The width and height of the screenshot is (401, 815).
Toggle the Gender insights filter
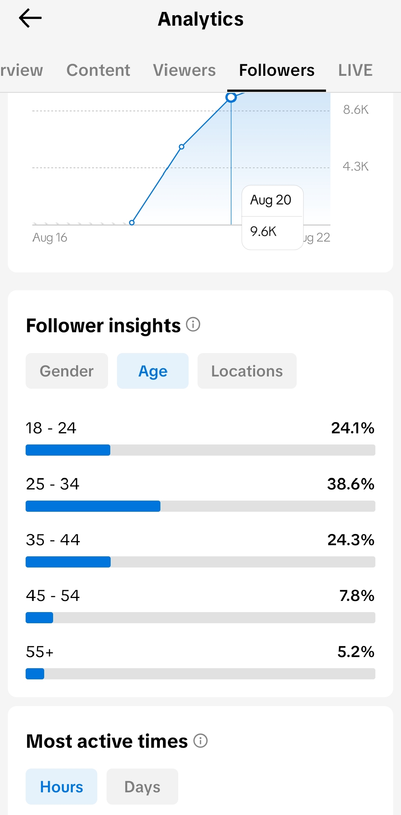click(67, 371)
